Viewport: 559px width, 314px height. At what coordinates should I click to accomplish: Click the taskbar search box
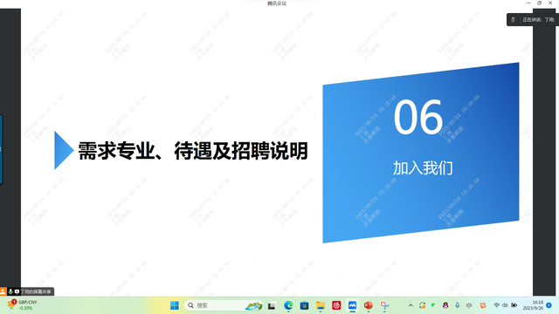224,305
